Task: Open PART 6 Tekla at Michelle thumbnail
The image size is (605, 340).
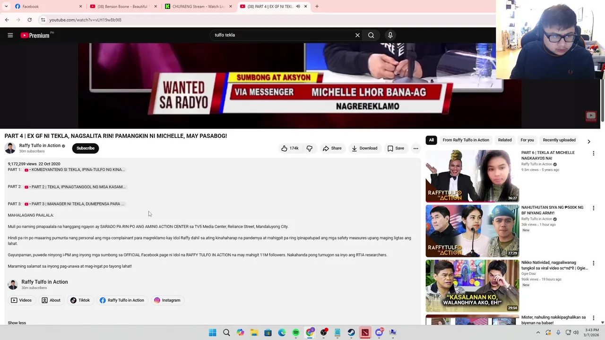Action: coord(472,176)
